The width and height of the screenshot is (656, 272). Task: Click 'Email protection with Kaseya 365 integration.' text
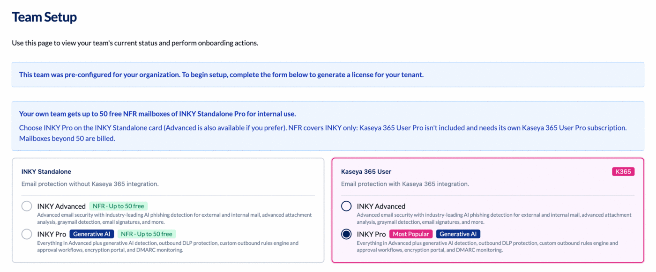(x=405, y=184)
